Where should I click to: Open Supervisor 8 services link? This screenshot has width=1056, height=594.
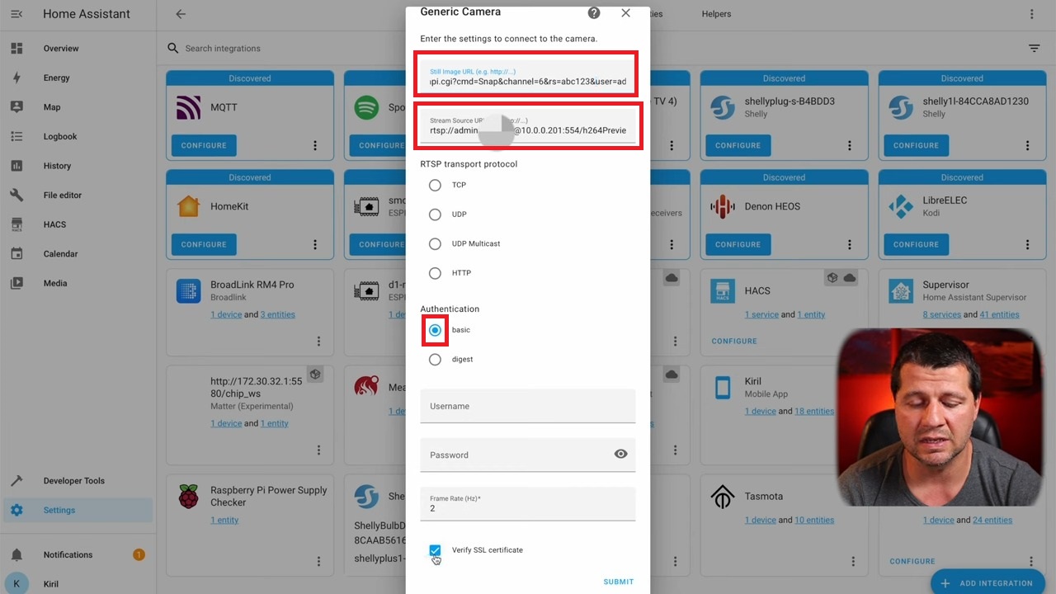coord(942,314)
